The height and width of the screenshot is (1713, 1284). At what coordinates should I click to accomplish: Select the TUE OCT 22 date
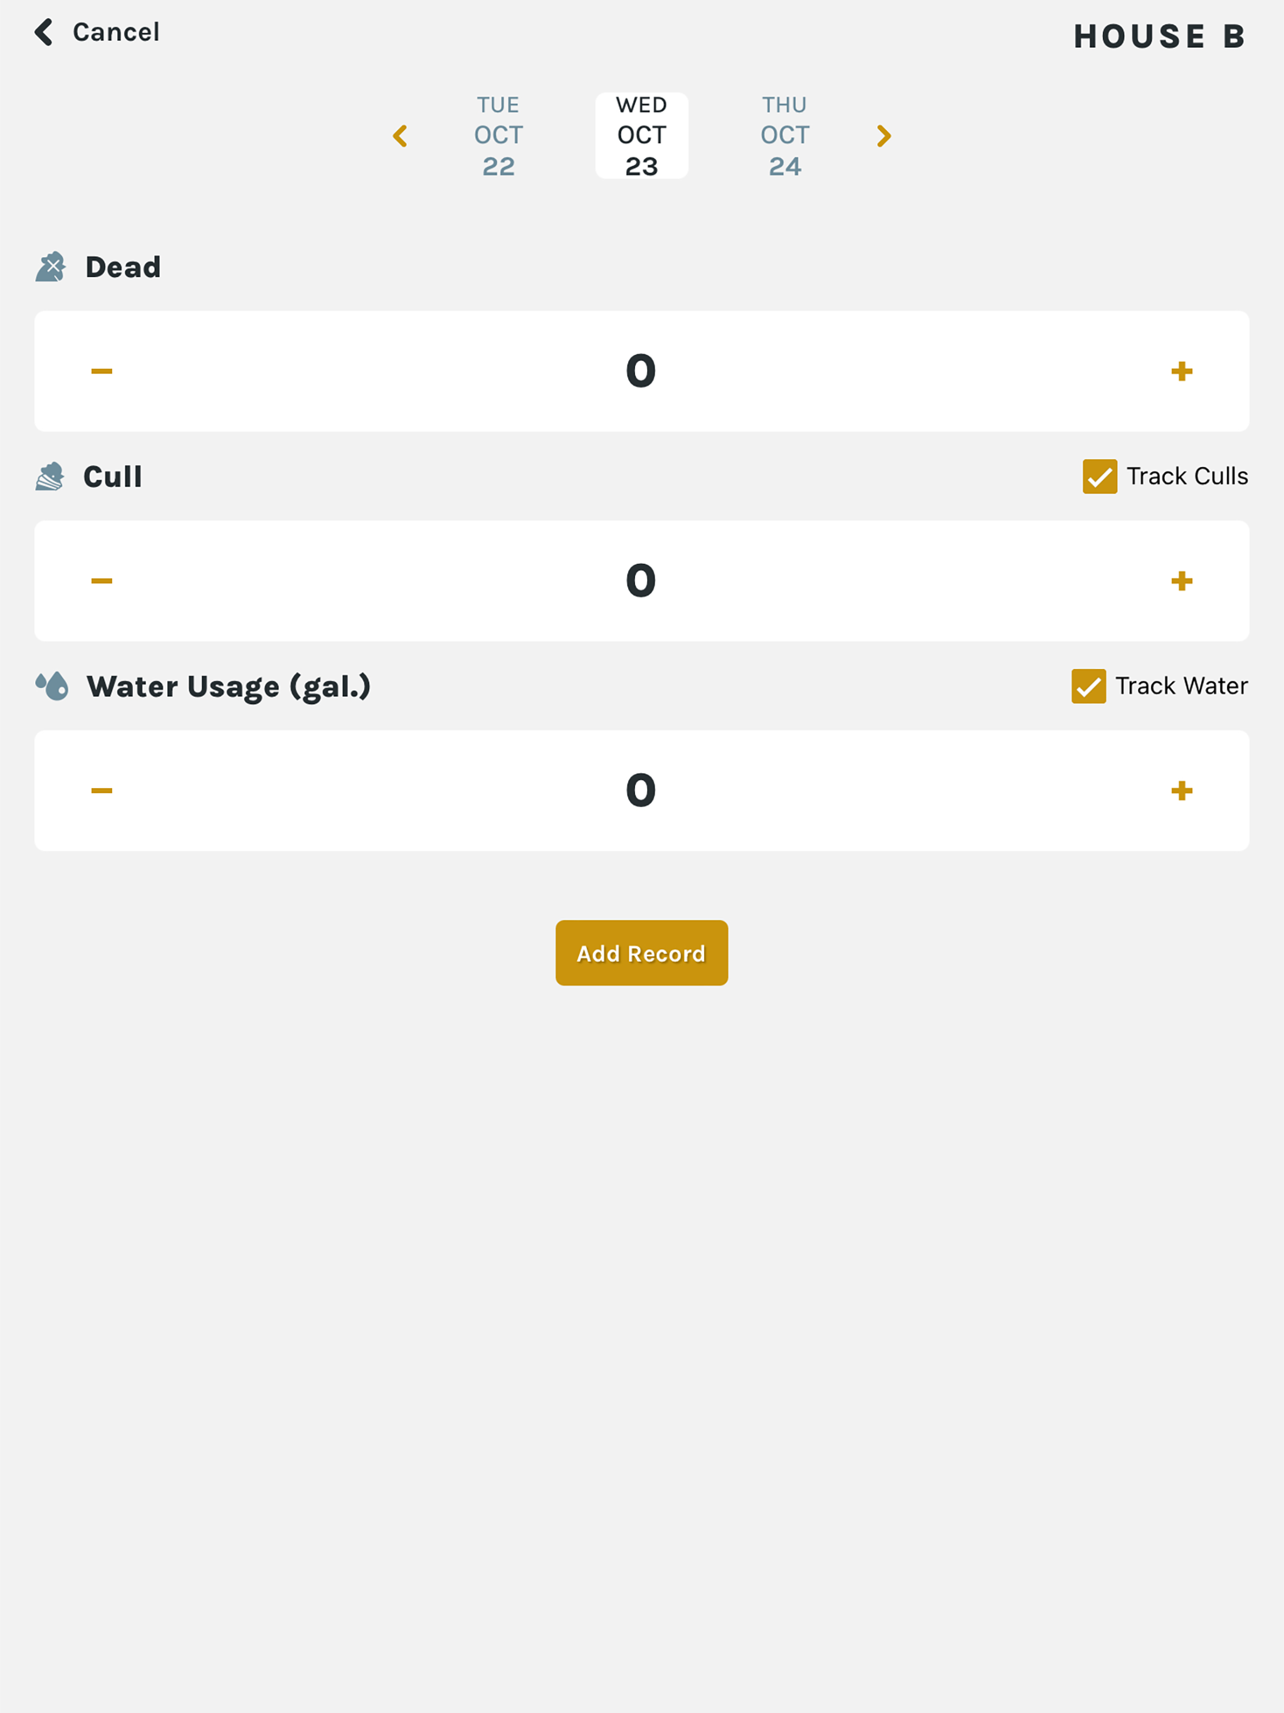click(x=498, y=135)
